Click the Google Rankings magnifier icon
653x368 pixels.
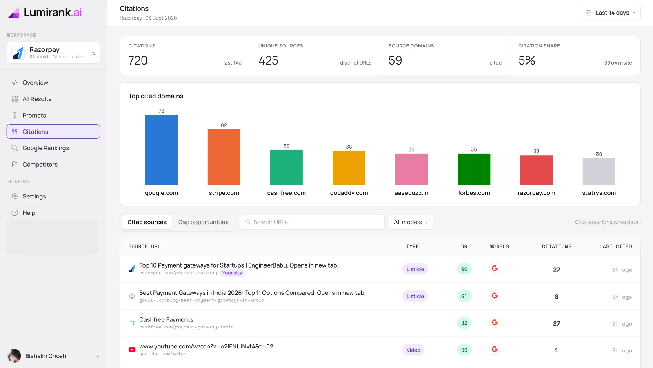pos(15,148)
